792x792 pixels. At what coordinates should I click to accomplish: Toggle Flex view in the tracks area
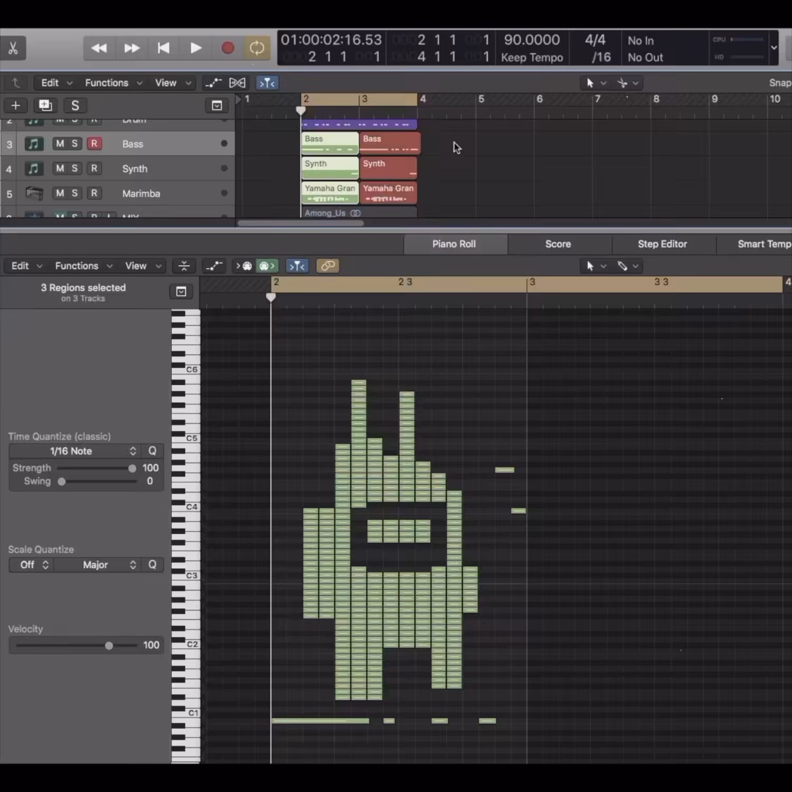point(237,83)
